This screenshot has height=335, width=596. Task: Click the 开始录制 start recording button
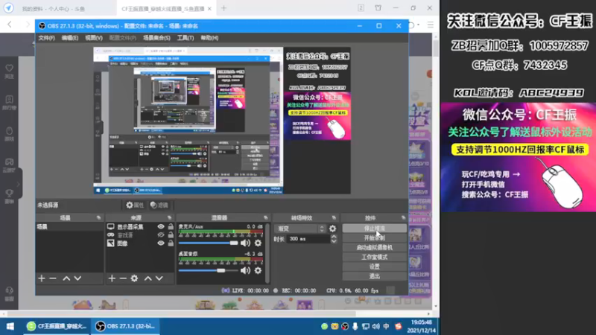point(375,237)
